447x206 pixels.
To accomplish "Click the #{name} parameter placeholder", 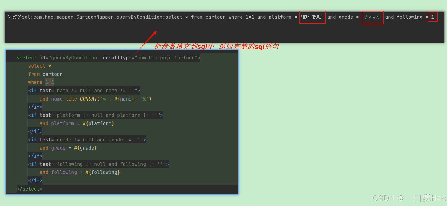I will click(124, 99).
